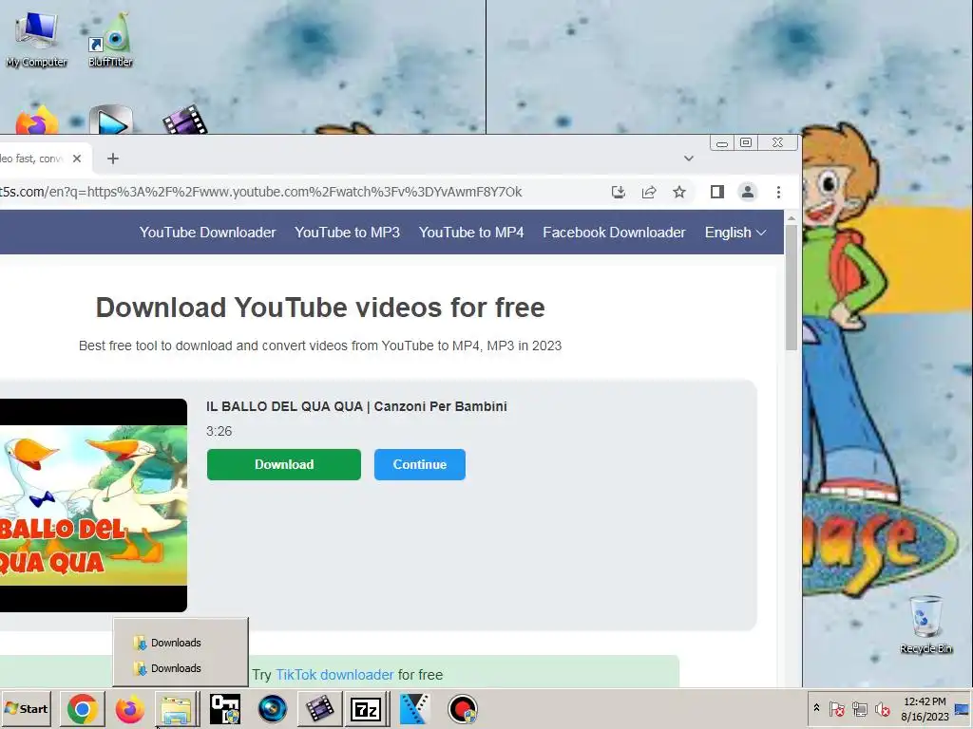This screenshot has width=973, height=729.
Task: Open the blue video editor taskbar icon
Action: click(414, 709)
